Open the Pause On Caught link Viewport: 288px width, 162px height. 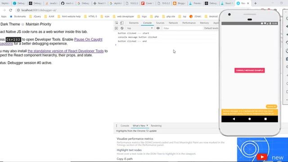click(x=88, y=40)
